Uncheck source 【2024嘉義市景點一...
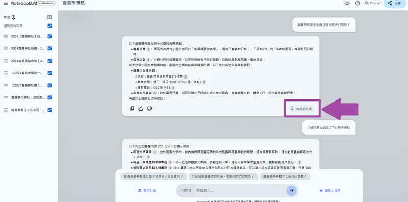408x202 pixels. (x=49, y=73)
